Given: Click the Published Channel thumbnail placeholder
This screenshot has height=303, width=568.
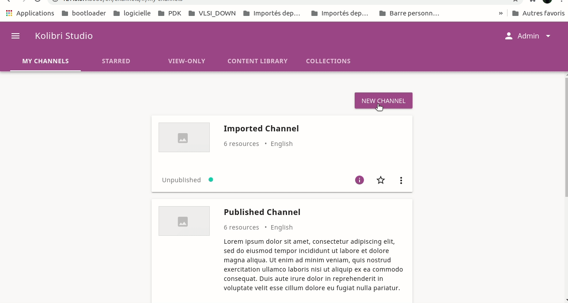Looking at the screenshot, I should (184, 221).
